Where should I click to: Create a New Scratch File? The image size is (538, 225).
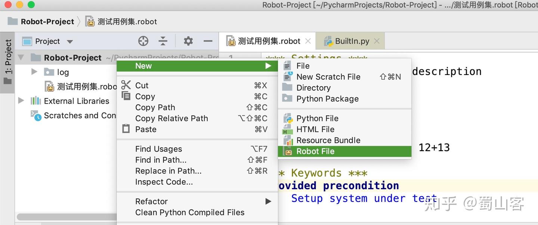pos(328,77)
